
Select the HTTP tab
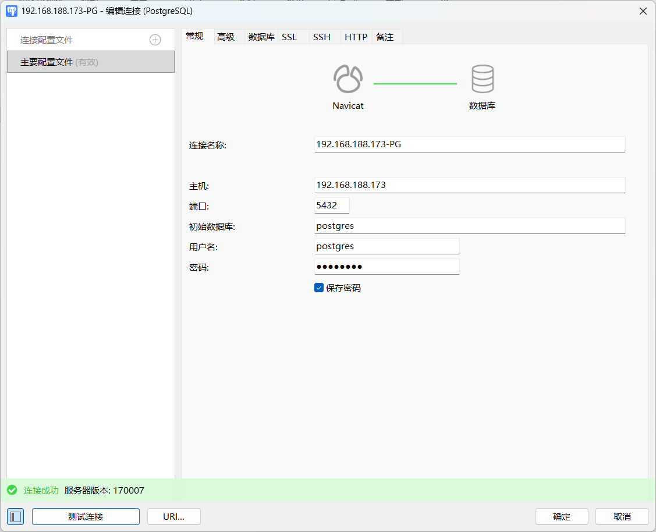(356, 37)
